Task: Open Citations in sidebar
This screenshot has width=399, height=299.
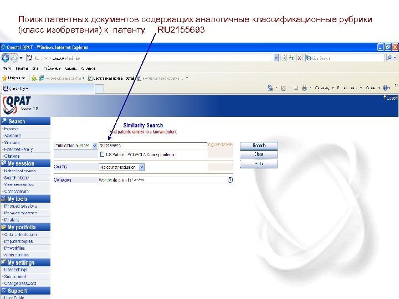Action: point(12,156)
